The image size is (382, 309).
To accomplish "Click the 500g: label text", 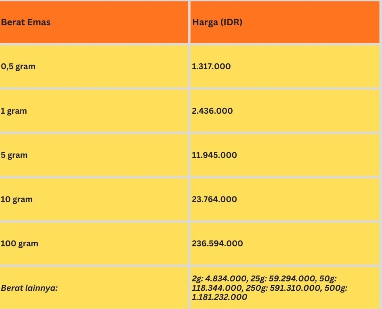I will tap(338, 288).
